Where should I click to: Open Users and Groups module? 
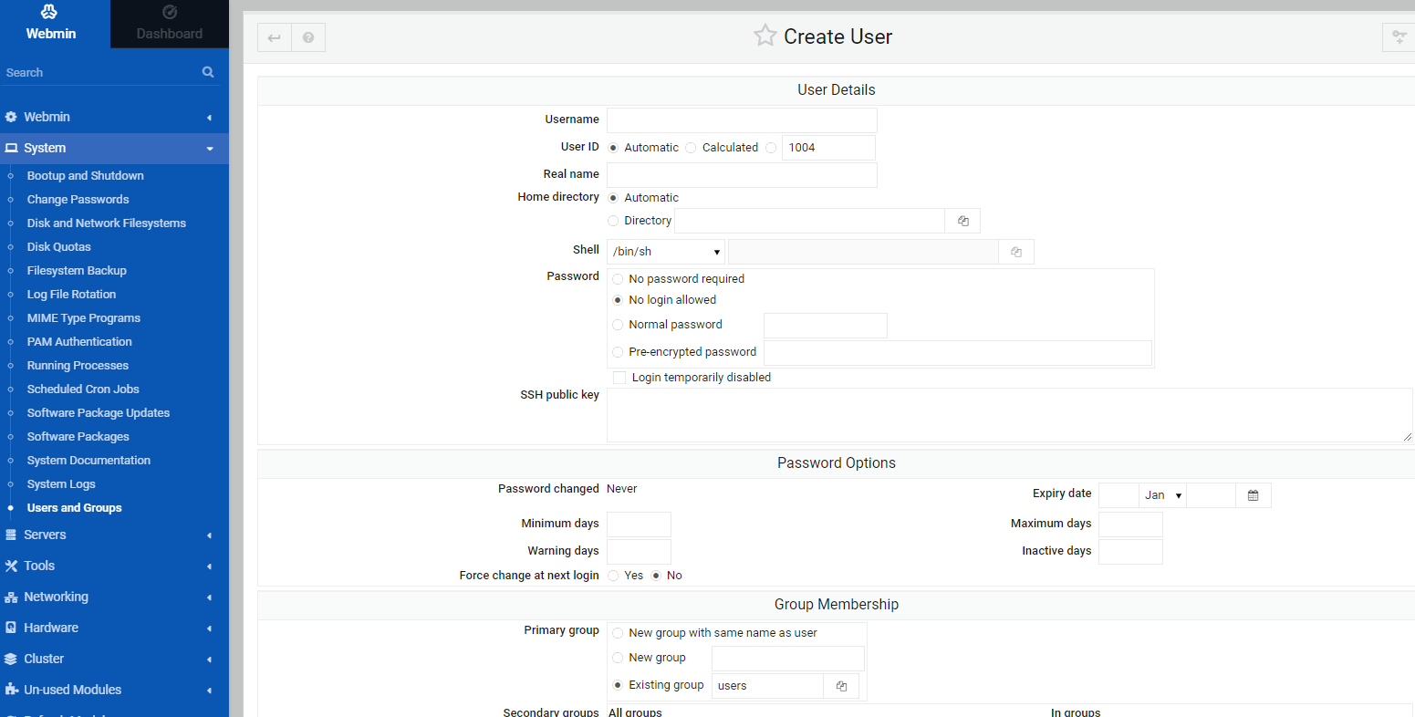[x=74, y=508]
